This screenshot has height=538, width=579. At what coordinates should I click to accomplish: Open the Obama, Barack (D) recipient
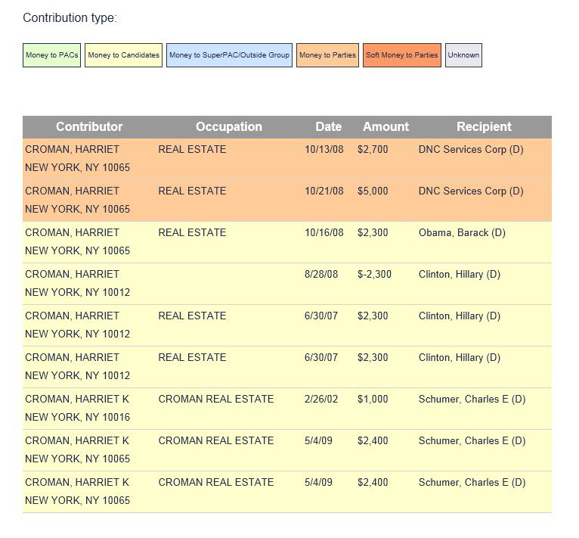coord(462,233)
